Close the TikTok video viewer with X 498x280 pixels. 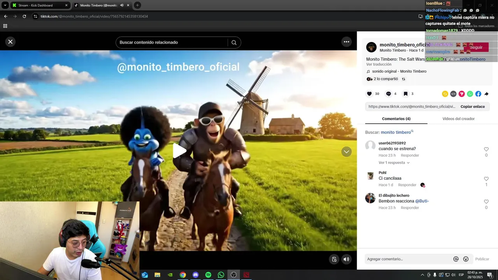(x=11, y=42)
